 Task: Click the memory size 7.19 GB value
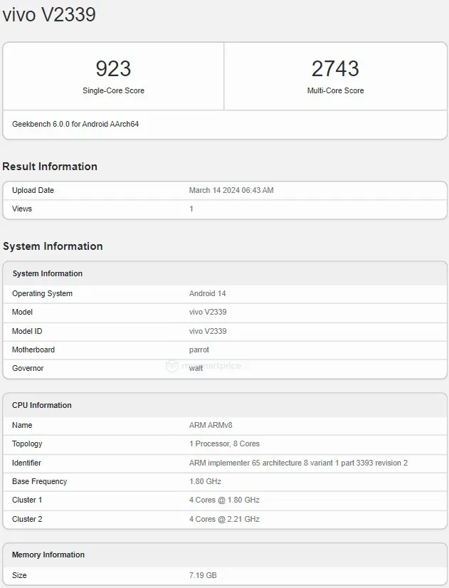tap(203, 574)
